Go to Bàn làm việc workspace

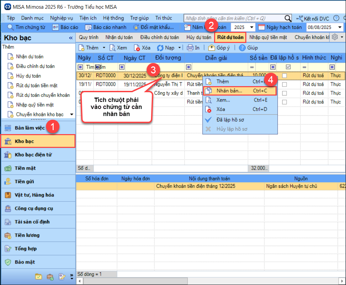[x=38, y=128]
